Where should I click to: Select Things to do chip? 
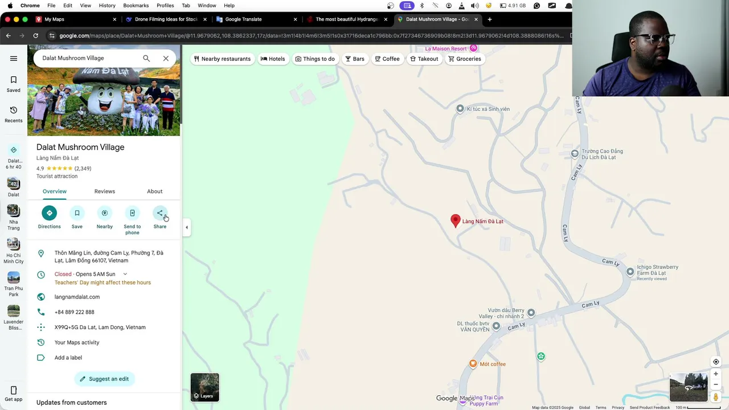(x=315, y=59)
